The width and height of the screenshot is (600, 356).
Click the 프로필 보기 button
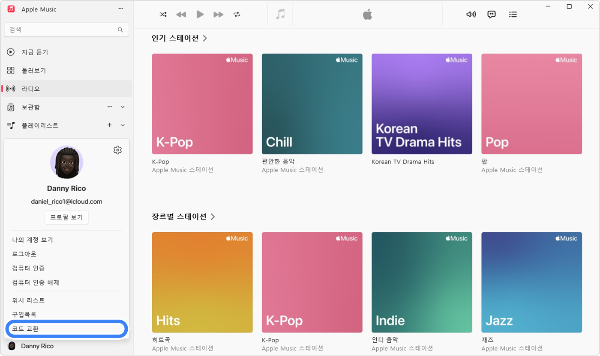(x=66, y=217)
